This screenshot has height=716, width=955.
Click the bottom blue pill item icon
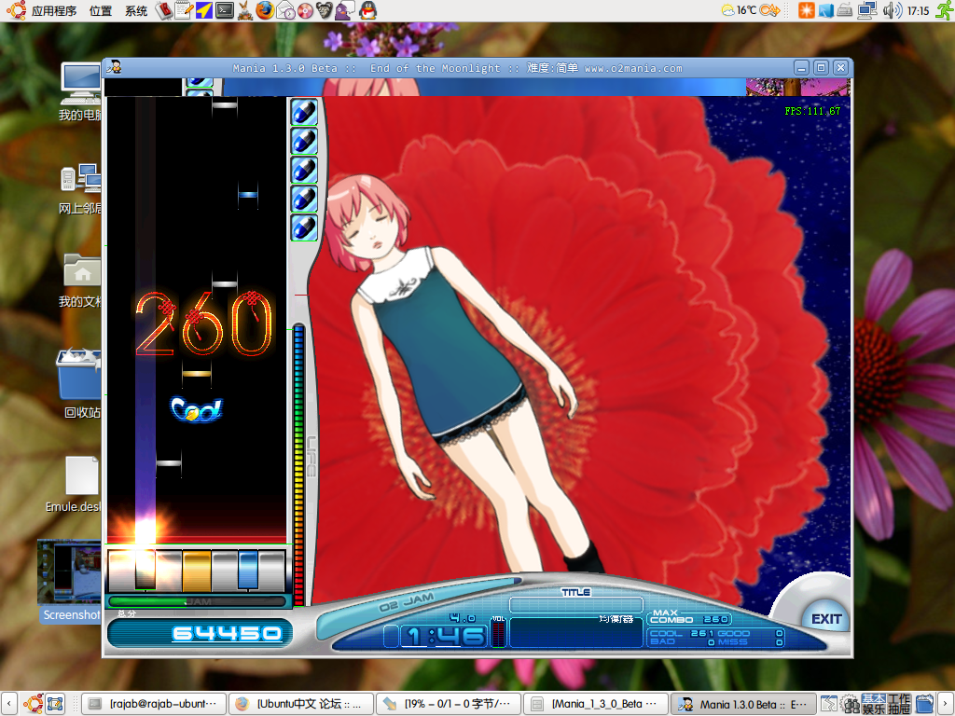pos(304,227)
